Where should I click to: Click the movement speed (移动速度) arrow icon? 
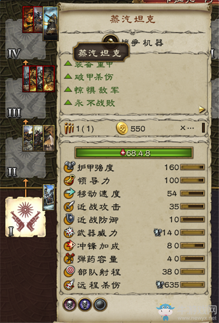point(69,193)
